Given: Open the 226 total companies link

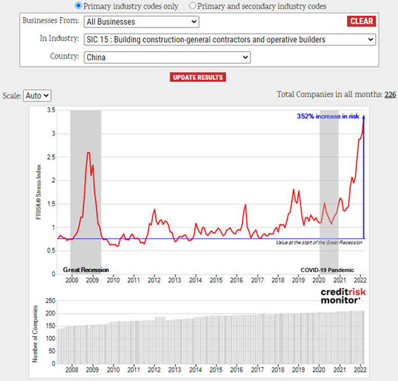Looking at the screenshot, I should click(390, 94).
